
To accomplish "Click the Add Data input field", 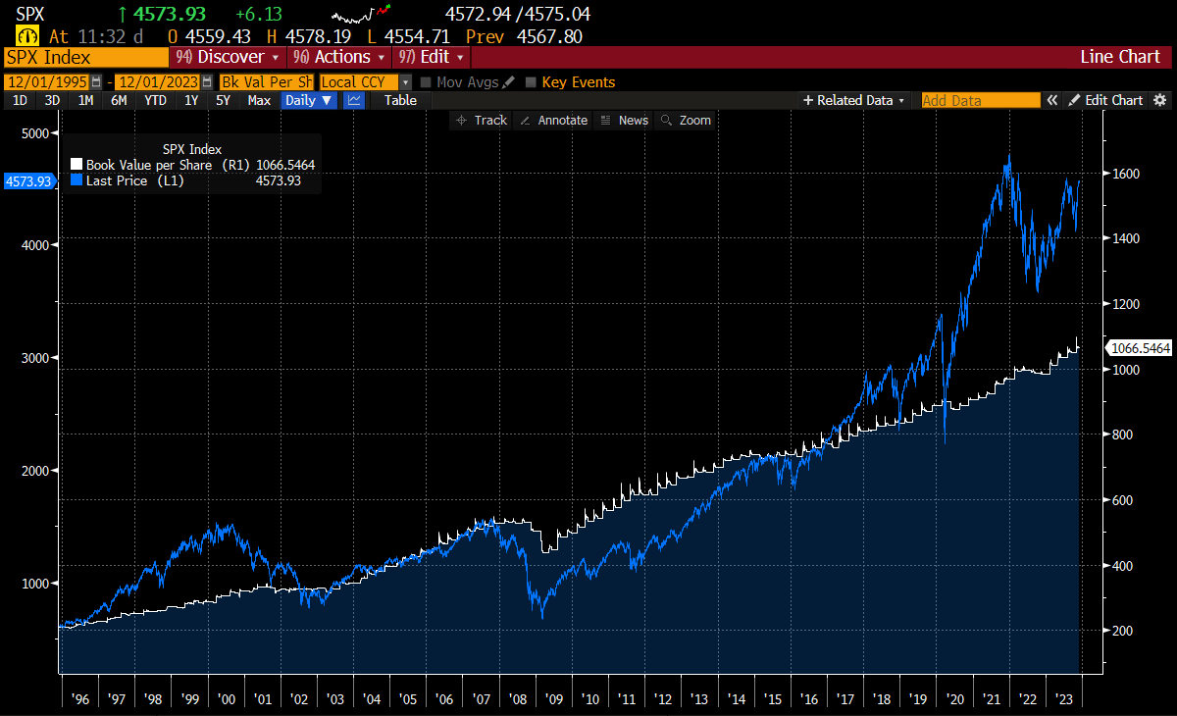I will pos(981,100).
